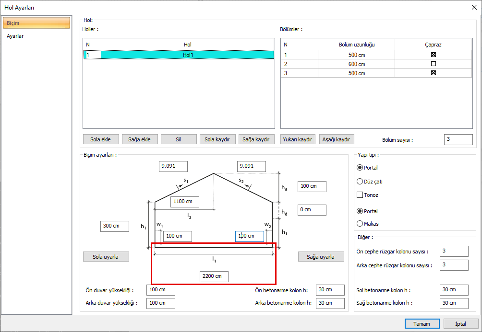This screenshot has height=332, width=482.
Task: Enable Çapraz checkbox for 600 cm section
Action: pos(433,64)
